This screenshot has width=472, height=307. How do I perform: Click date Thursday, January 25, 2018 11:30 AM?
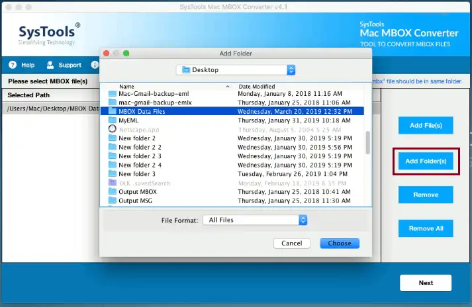click(x=294, y=200)
